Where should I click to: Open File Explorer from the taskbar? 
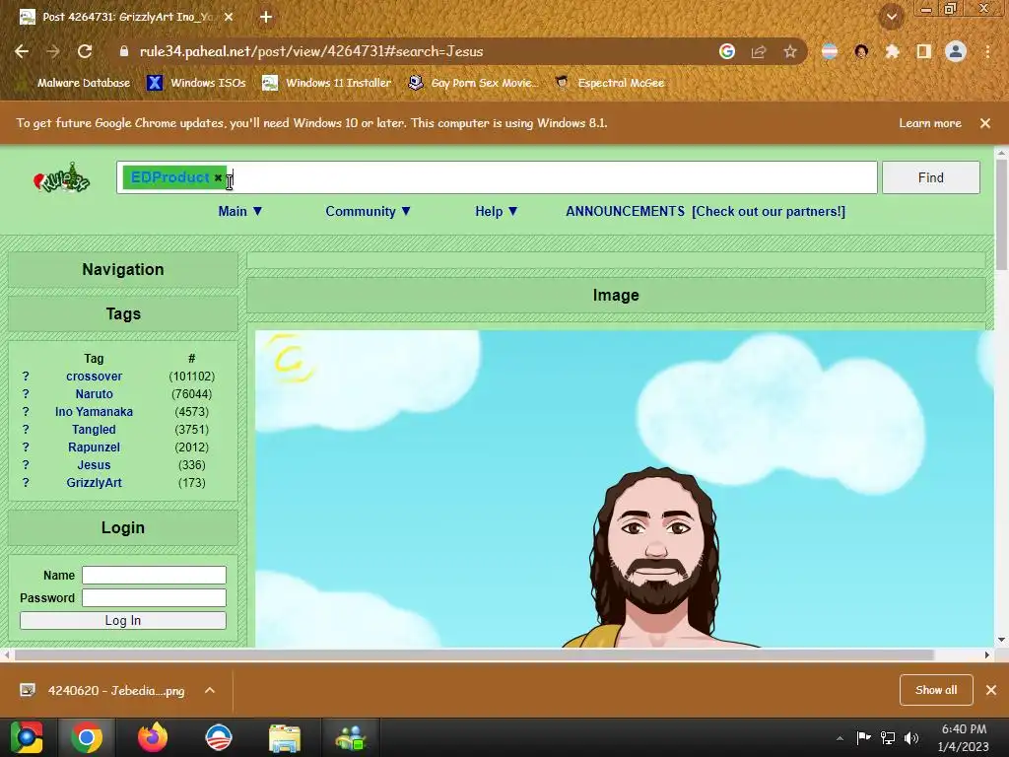(284, 737)
